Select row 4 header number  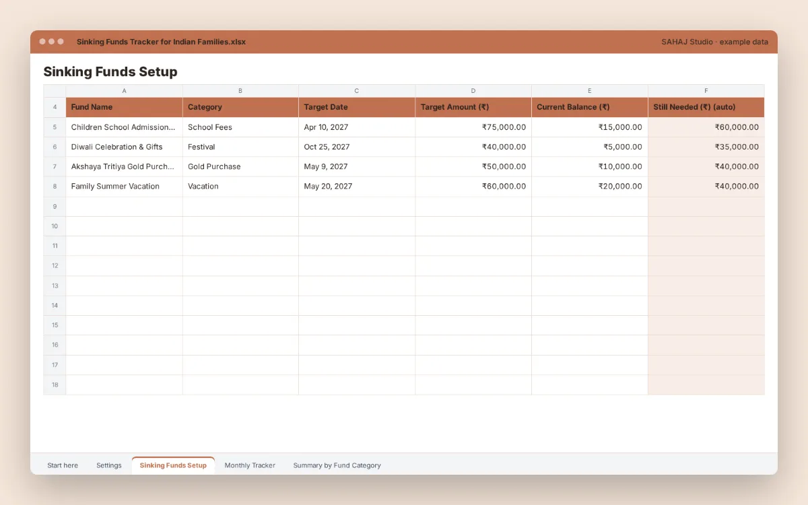coord(55,107)
